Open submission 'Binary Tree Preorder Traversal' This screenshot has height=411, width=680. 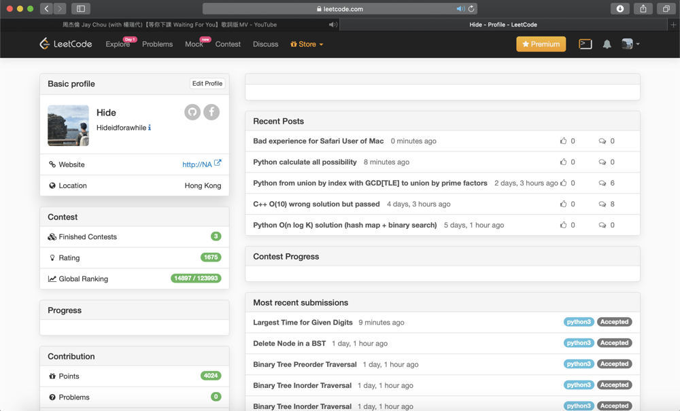(x=305, y=364)
